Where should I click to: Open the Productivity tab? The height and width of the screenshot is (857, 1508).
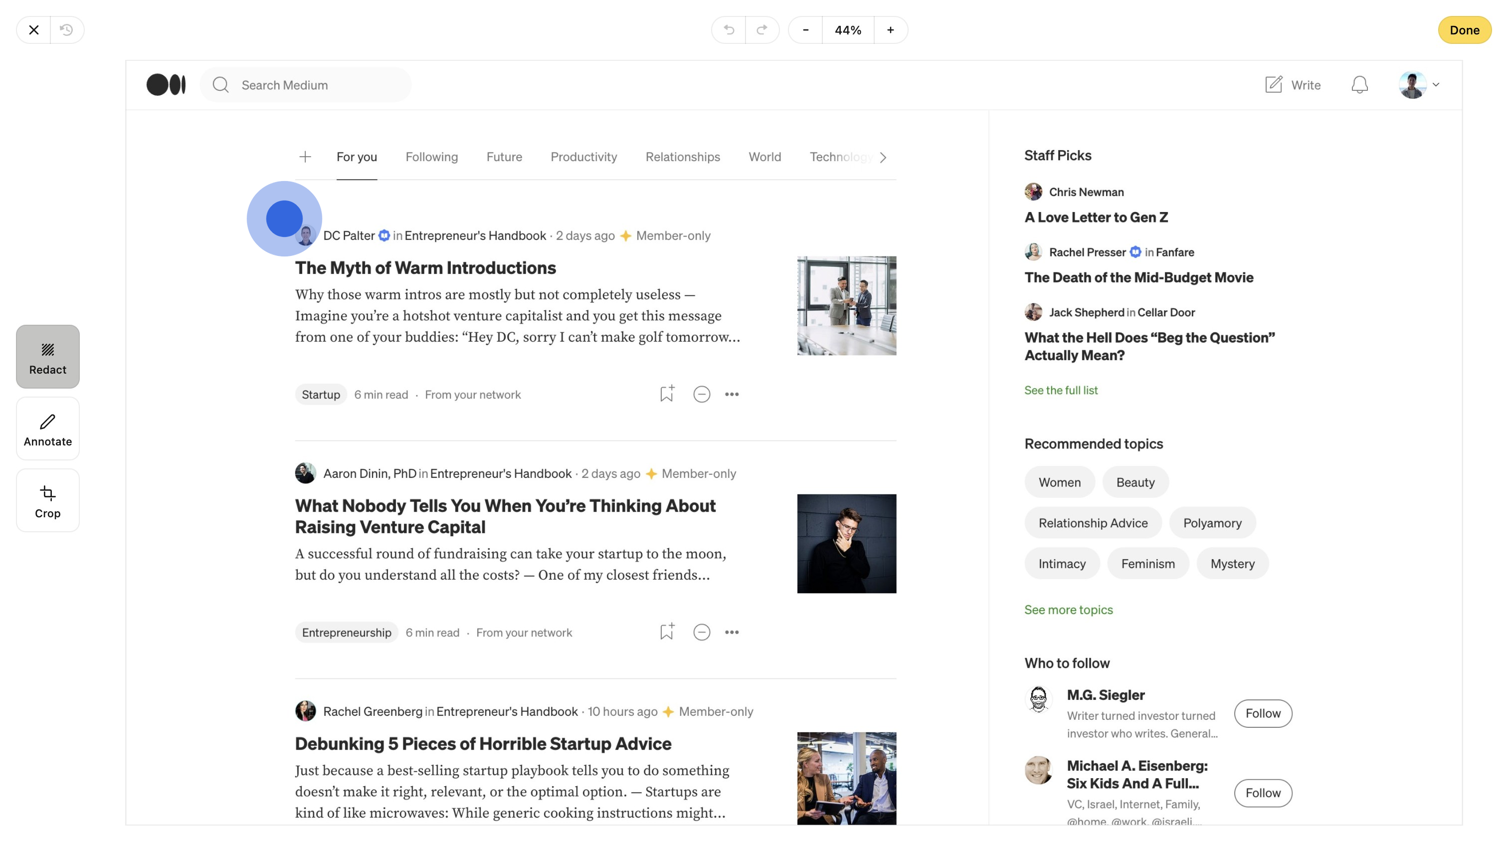tap(583, 157)
